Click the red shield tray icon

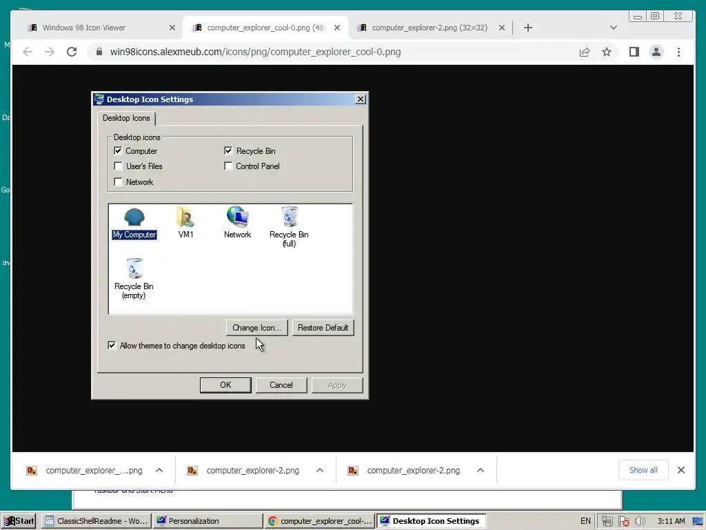(x=623, y=521)
